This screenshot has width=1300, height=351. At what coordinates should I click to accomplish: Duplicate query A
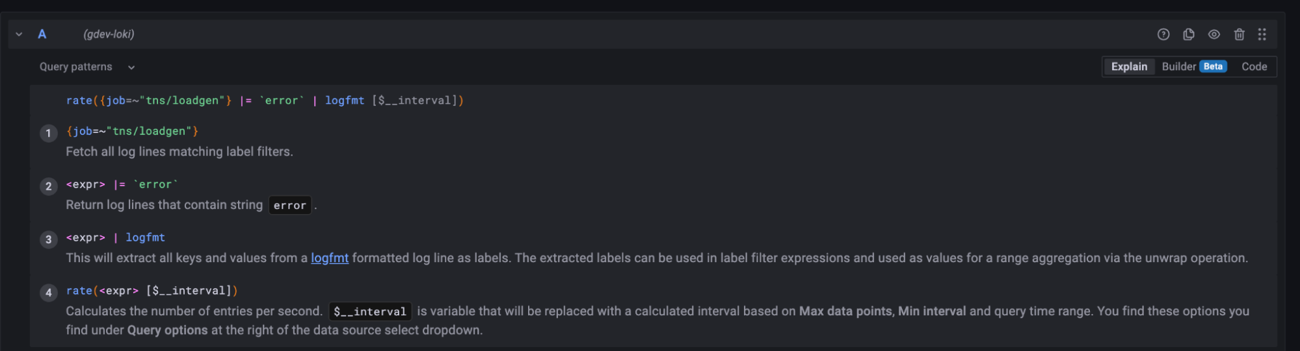[x=1188, y=34]
